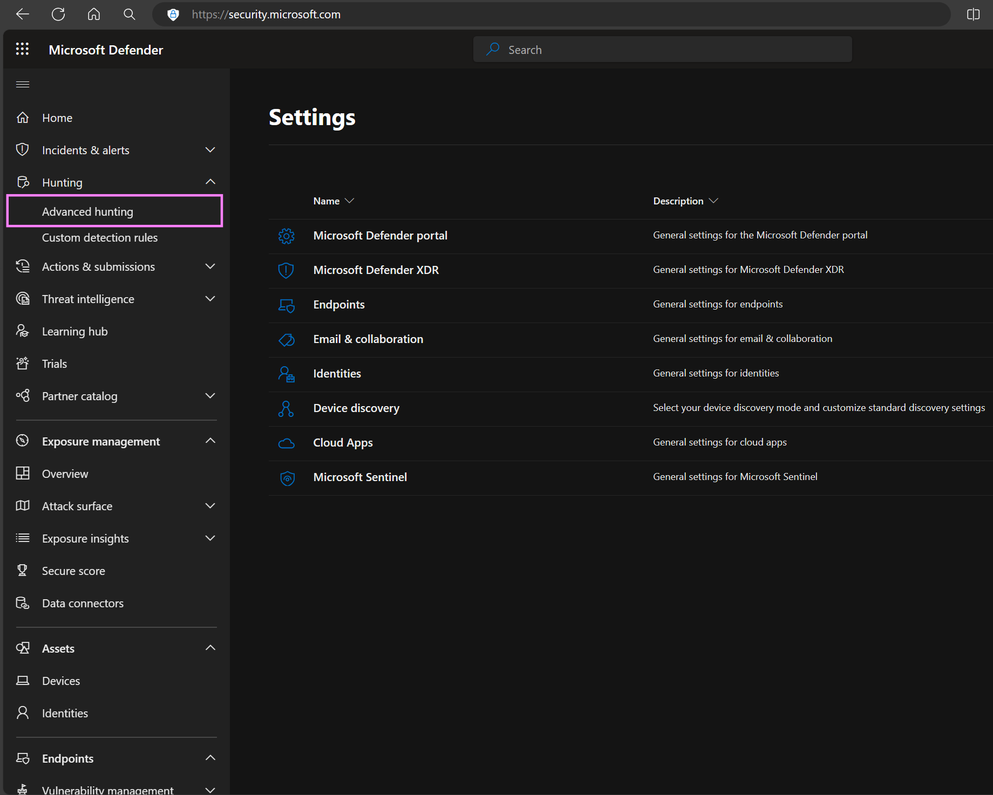
Task: Click the gear icon for Microsoft Defender portal
Action: click(286, 236)
